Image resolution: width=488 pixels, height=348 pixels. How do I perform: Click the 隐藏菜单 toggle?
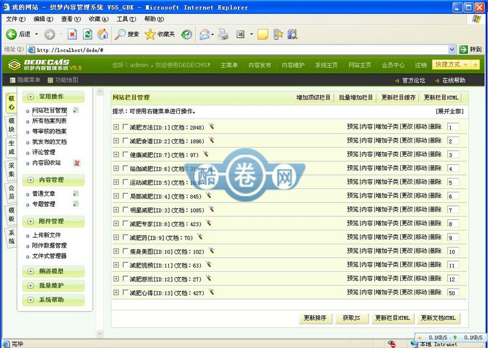[x=25, y=80]
